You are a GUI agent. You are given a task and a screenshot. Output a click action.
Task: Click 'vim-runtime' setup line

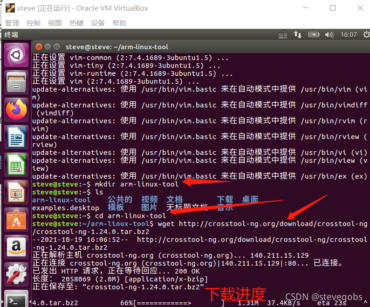(x=132, y=73)
